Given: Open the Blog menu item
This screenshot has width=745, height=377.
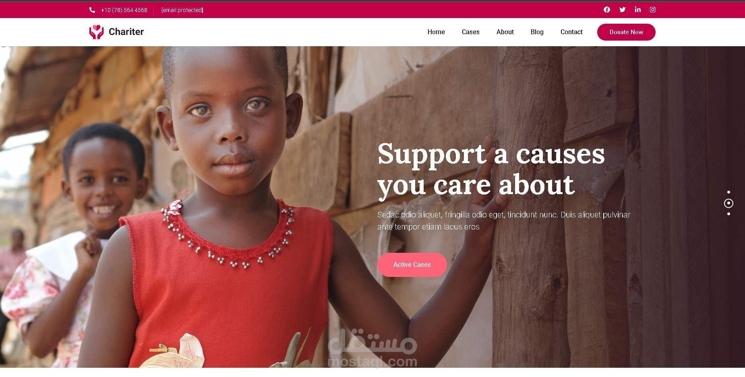Looking at the screenshot, I should coord(537,32).
